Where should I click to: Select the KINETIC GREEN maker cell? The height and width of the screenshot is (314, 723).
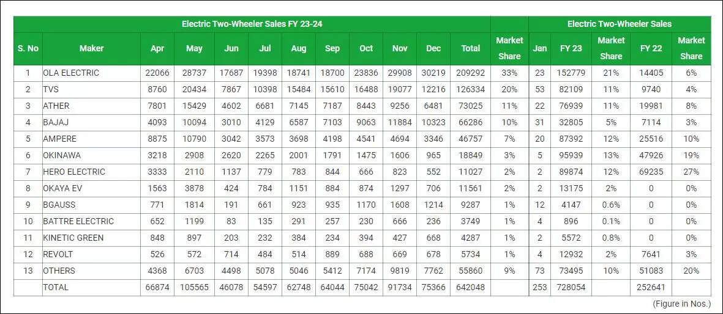73,238
